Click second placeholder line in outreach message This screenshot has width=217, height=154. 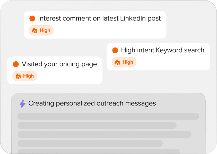point(97,126)
